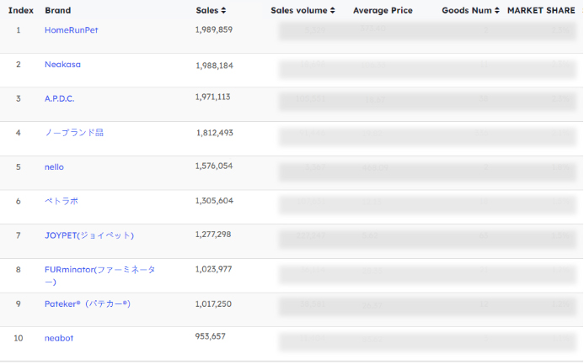
Task: Select index number 1 in HomeRunPet row
Action: [19, 30]
